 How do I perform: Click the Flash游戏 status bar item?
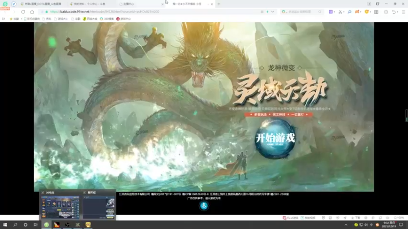290,218
